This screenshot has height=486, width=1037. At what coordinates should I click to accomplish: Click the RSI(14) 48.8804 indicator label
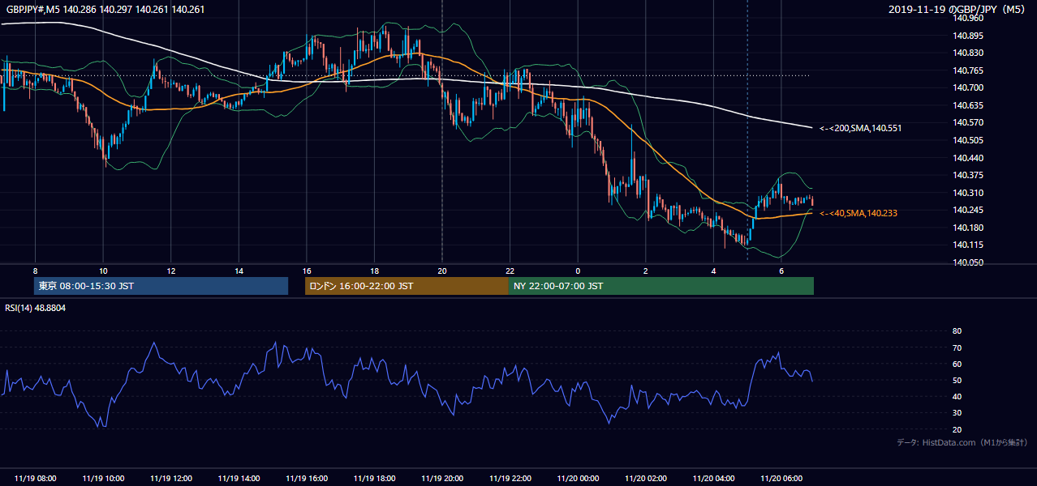tap(36, 308)
